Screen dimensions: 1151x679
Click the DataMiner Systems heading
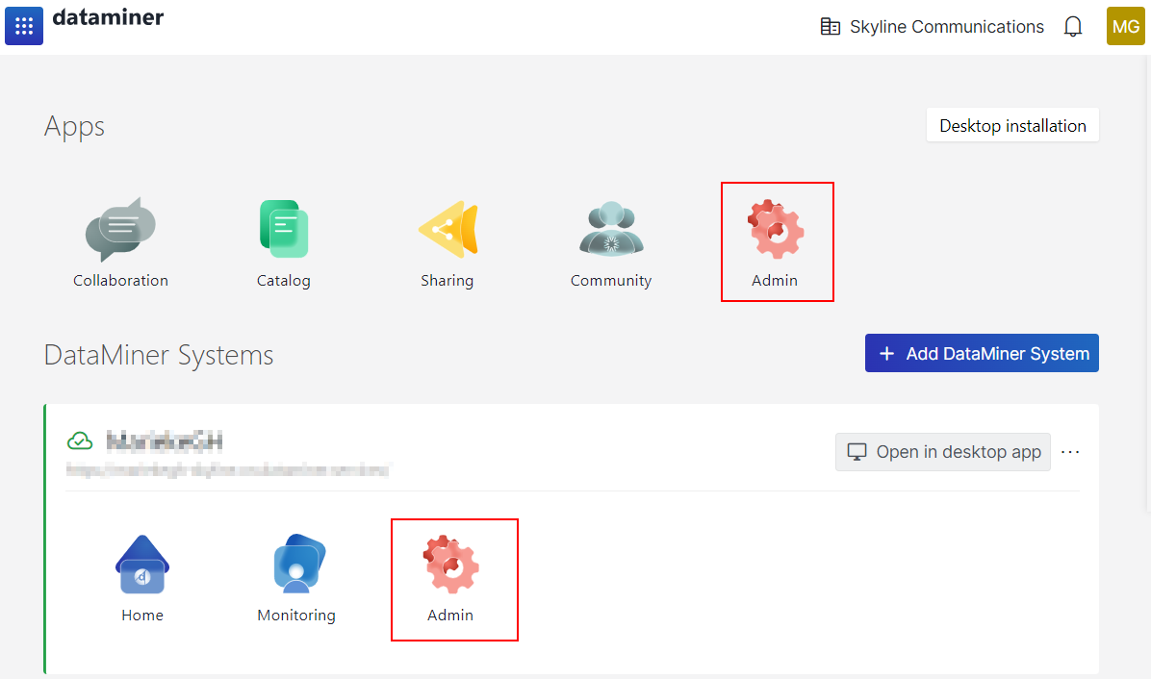pos(159,355)
